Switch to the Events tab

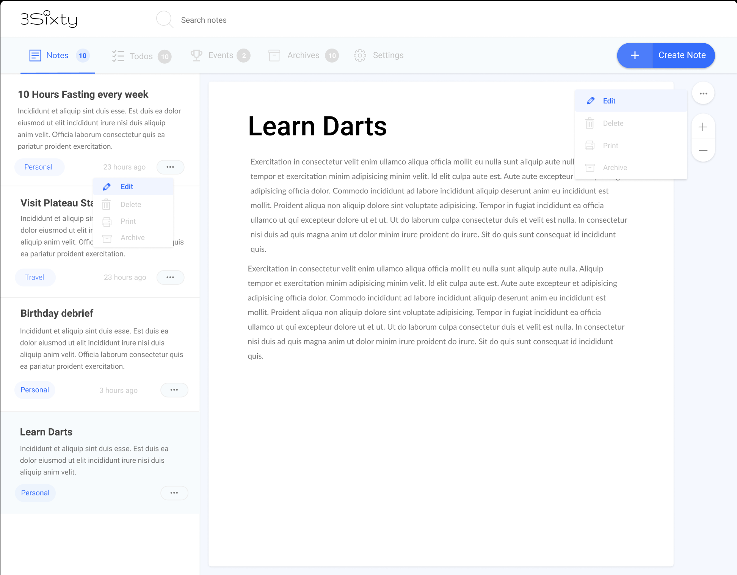220,55
